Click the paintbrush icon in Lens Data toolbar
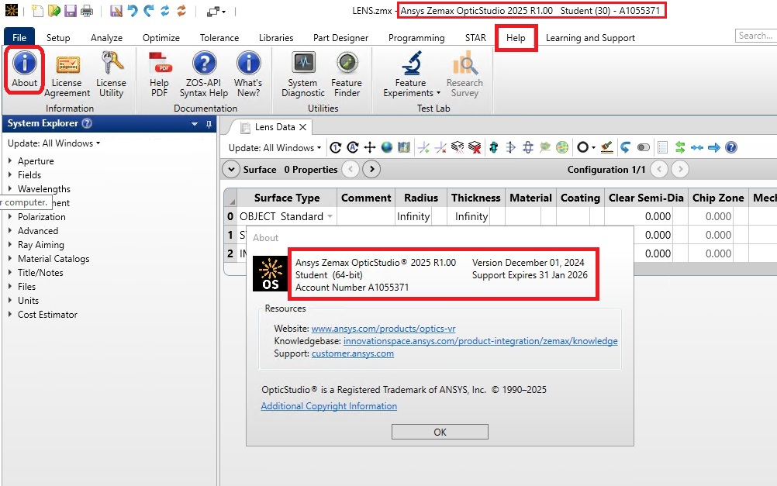Viewport: 777px width, 486px height. pyautogui.click(x=606, y=147)
